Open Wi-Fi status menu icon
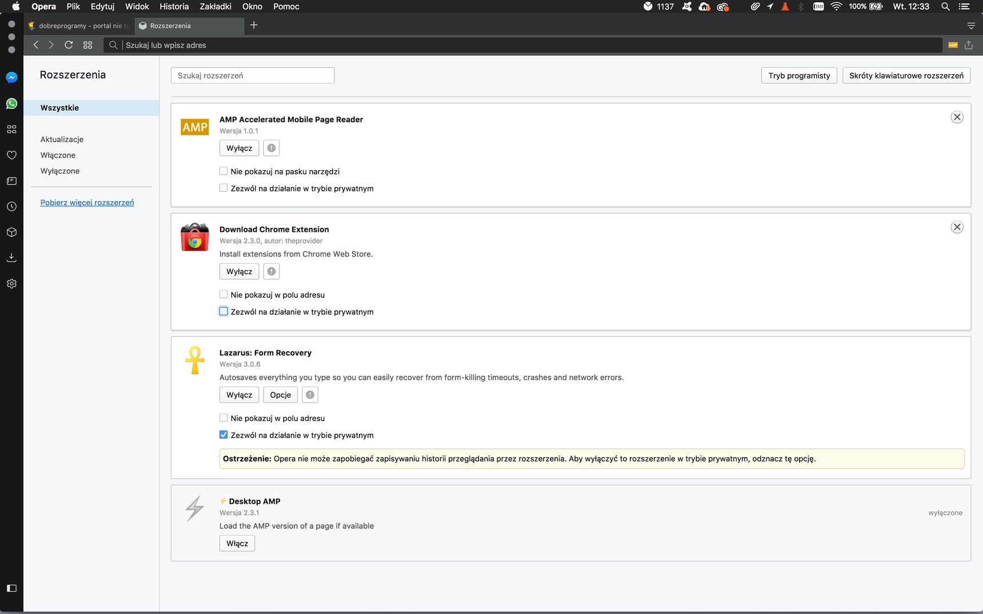983x614 pixels. [836, 6]
